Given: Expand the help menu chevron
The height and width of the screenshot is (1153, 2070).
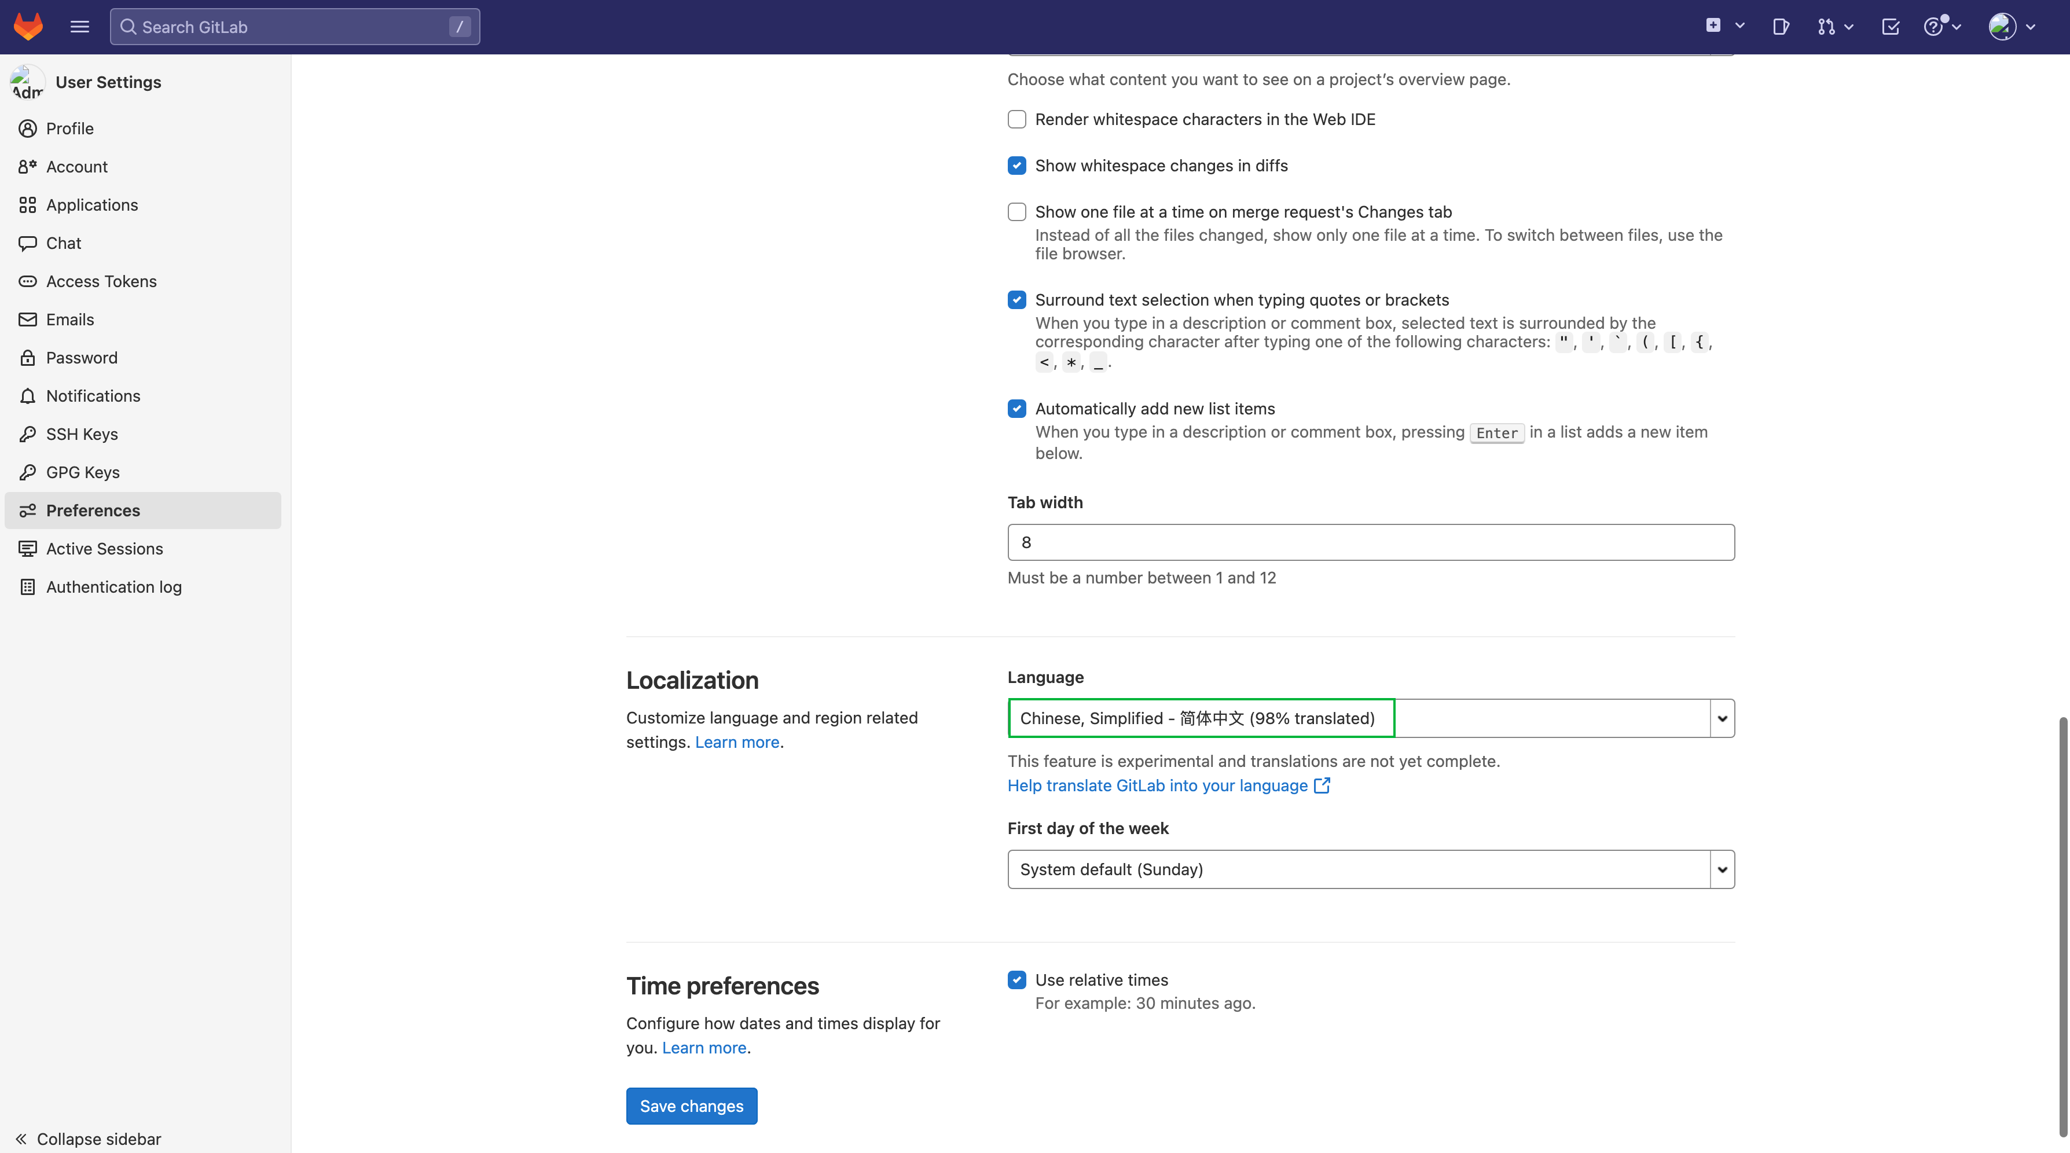Looking at the screenshot, I should tap(1957, 27).
